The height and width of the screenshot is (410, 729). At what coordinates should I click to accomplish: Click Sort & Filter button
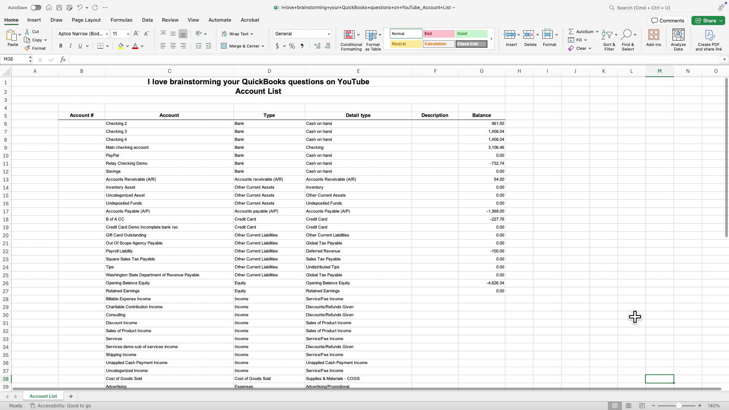(609, 40)
